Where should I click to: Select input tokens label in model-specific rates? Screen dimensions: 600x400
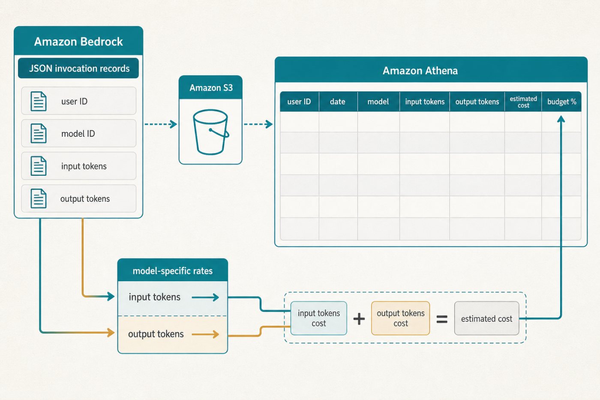click(x=155, y=297)
